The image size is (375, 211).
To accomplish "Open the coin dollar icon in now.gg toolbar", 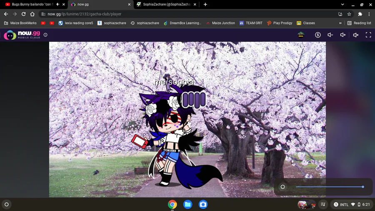I will (x=317, y=35).
